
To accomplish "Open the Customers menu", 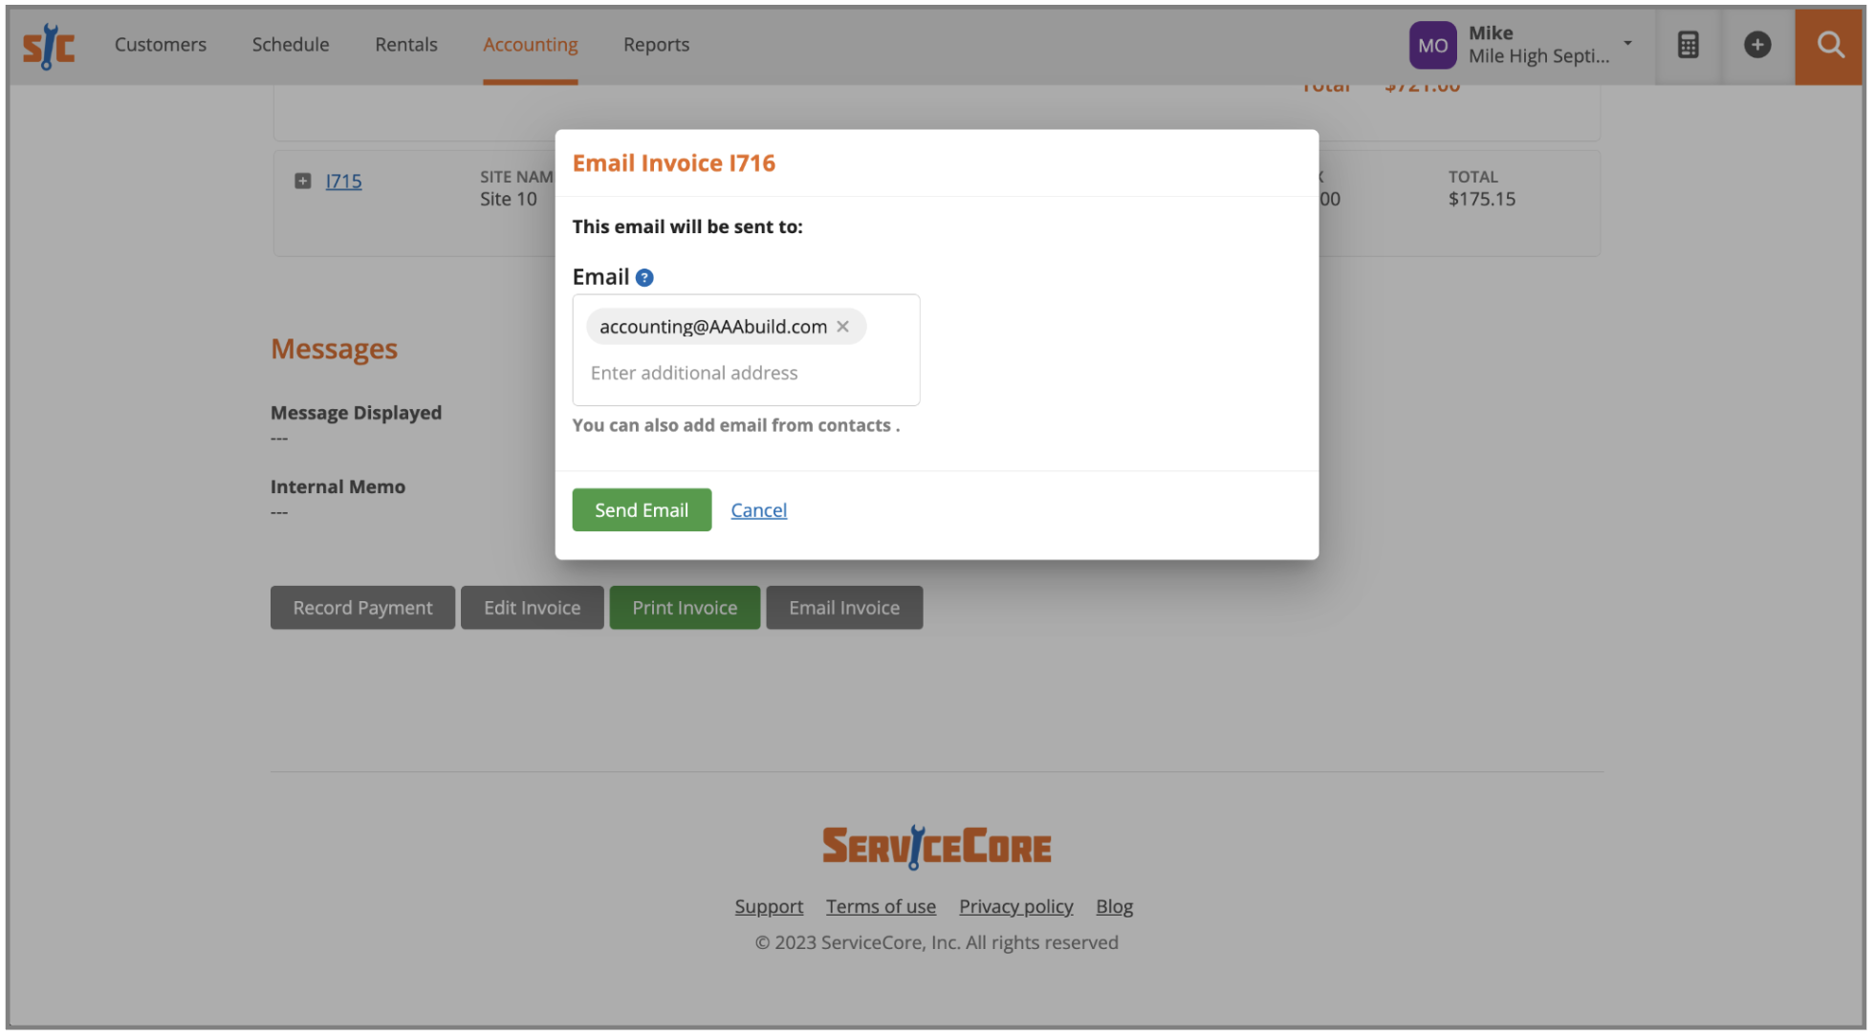I will [x=161, y=45].
